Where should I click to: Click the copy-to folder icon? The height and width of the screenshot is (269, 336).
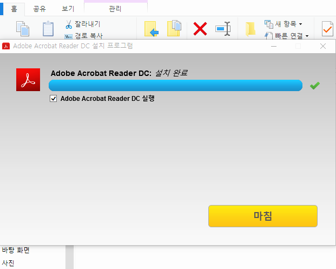(174, 28)
